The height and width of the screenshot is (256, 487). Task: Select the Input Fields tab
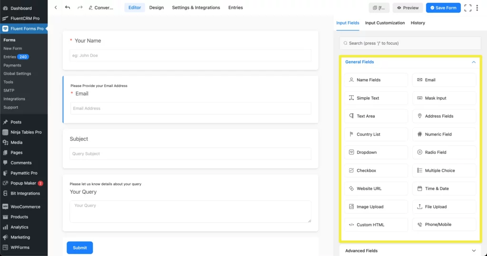(x=348, y=23)
